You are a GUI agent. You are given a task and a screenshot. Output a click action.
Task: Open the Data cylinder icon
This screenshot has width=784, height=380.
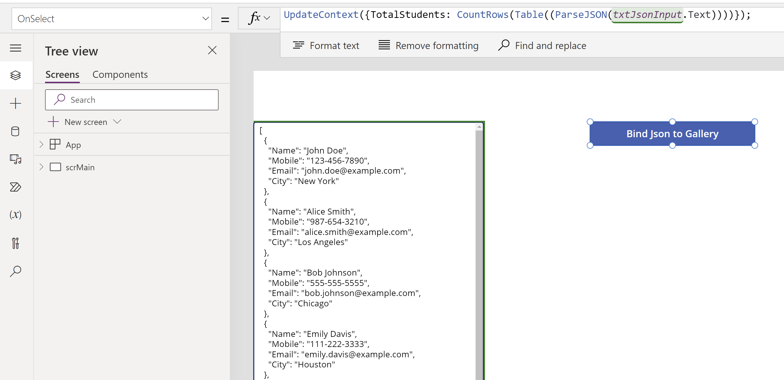click(15, 132)
